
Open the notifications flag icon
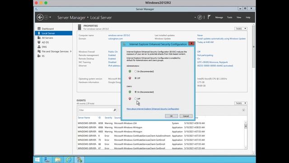[x=209, y=17]
